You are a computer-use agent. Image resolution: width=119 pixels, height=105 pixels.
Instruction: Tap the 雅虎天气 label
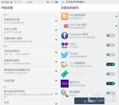[x=74, y=82]
